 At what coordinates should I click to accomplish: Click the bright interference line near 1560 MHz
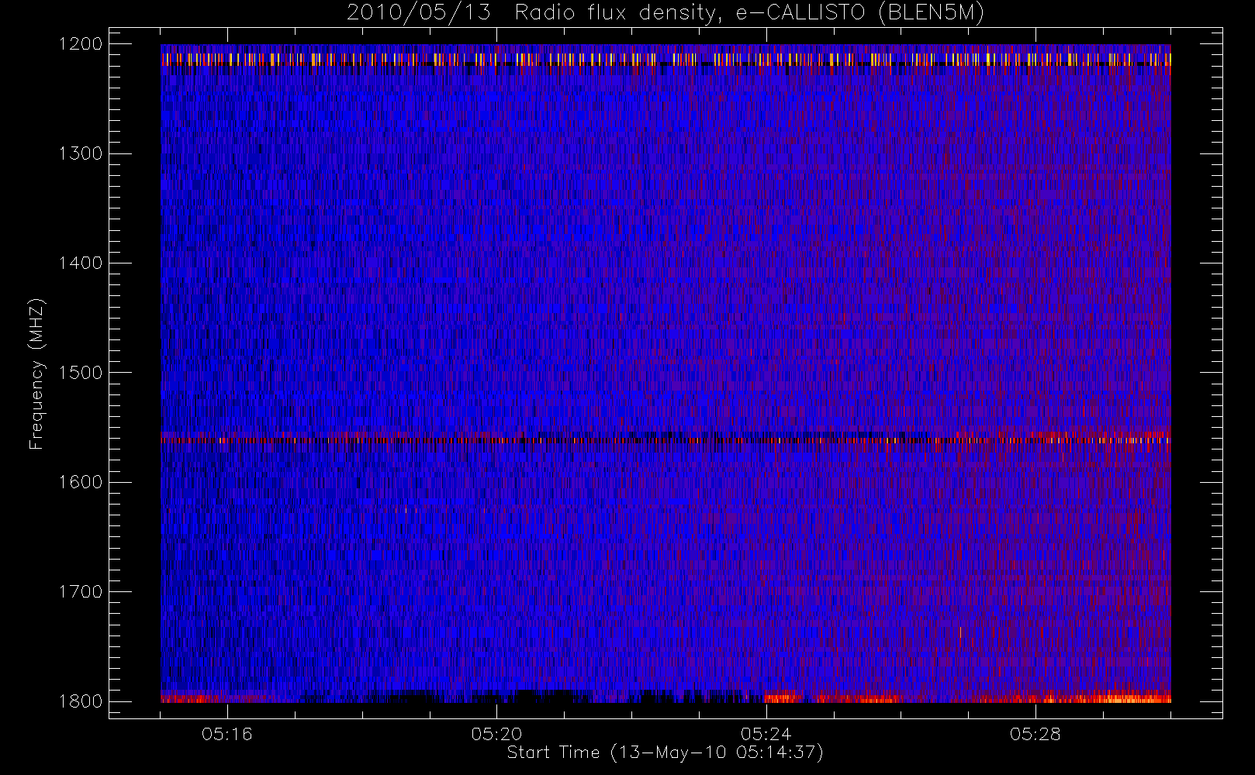666,439
